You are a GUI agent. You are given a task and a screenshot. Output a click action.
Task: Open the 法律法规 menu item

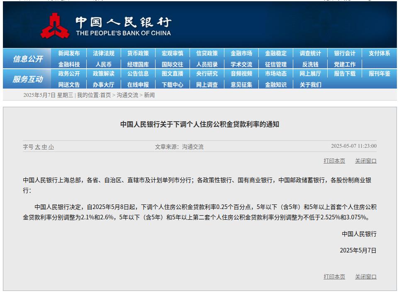104,53
